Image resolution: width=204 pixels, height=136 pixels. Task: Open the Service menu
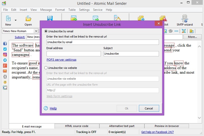click(98, 10)
